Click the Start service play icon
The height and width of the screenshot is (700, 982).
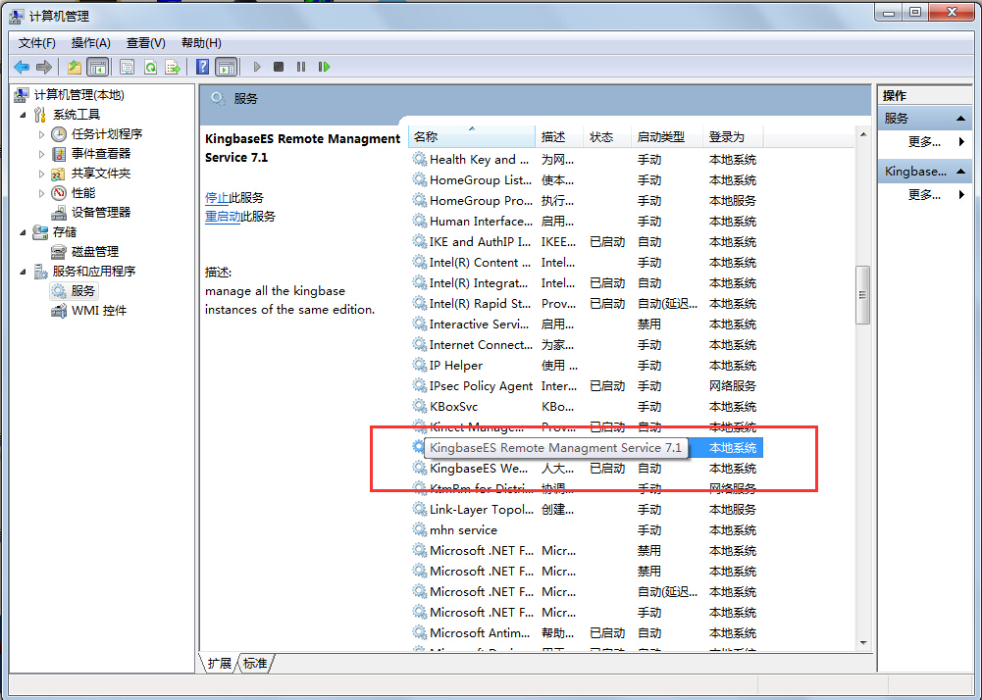coord(256,67)
